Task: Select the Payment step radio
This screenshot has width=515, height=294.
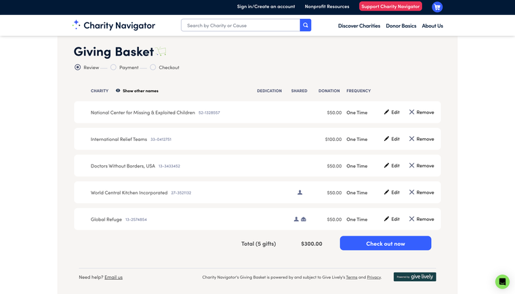Action: click(x=113, y=67)
